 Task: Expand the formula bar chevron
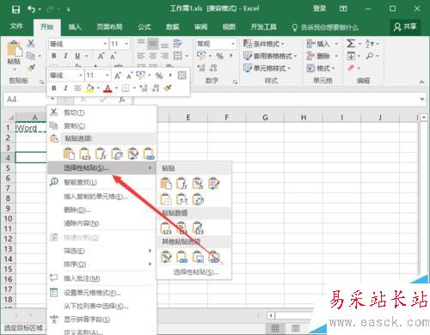pos(422,99)
